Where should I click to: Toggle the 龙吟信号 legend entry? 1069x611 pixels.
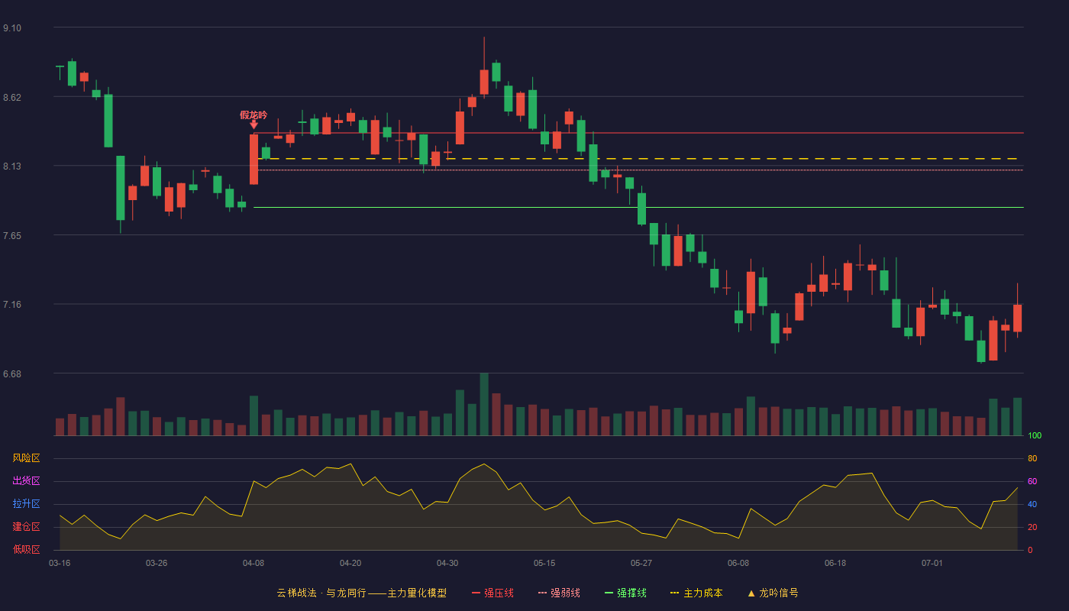click(x=773, y=593)
